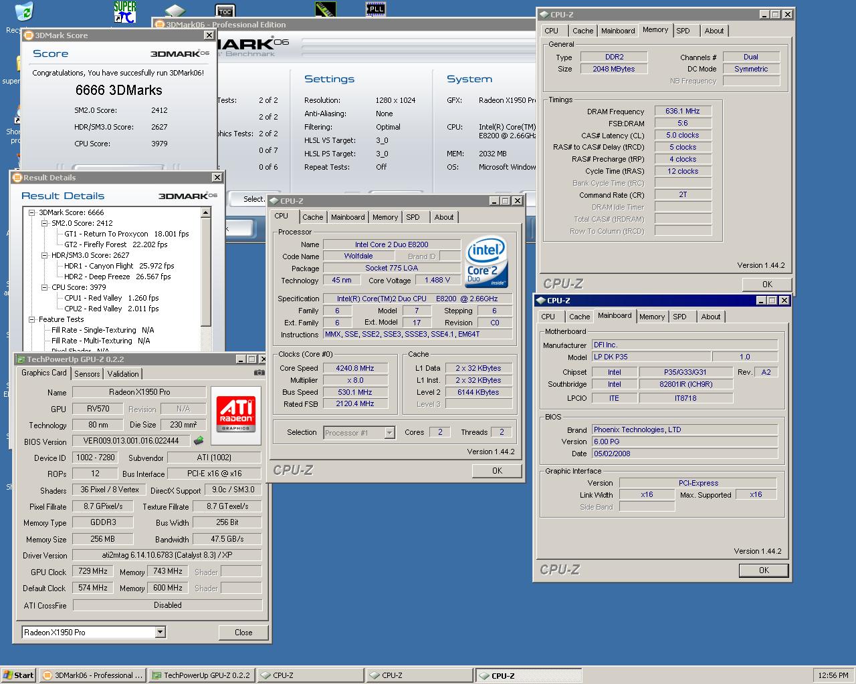Click the Driver Version ati2mtag field
Screen dimensions: 856x684
coord(167,556)
